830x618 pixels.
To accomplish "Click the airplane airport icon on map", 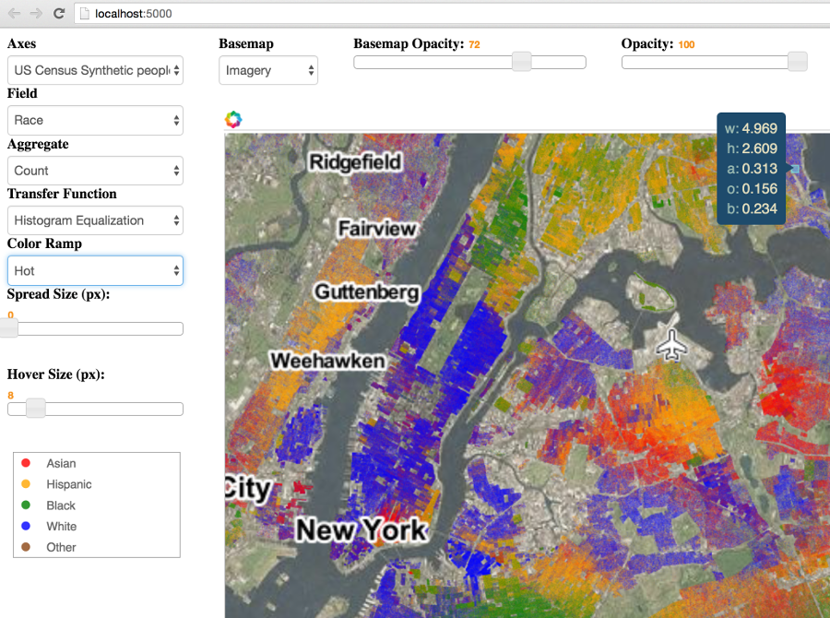I will tap(672, 345).
